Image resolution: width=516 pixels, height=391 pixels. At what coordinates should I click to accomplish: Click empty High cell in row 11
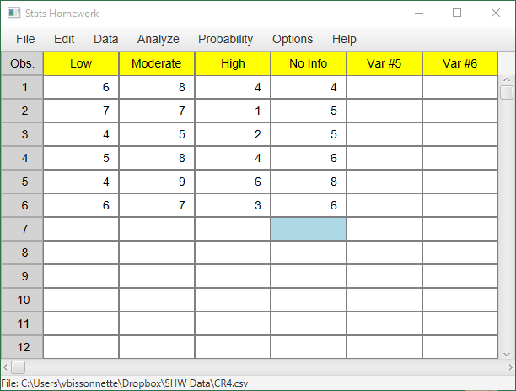point(233,323)
